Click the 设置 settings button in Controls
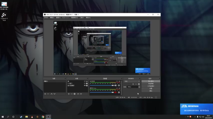The width and height of the screenshot is (213, 119). point(151,88)
